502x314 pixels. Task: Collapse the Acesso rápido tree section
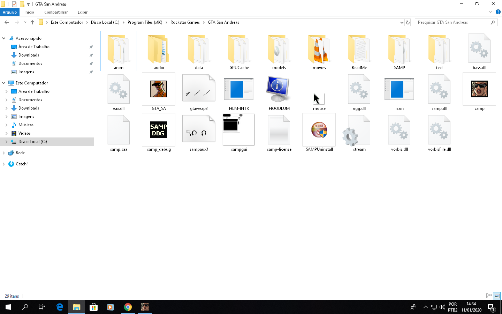click(x=4, y=38)
